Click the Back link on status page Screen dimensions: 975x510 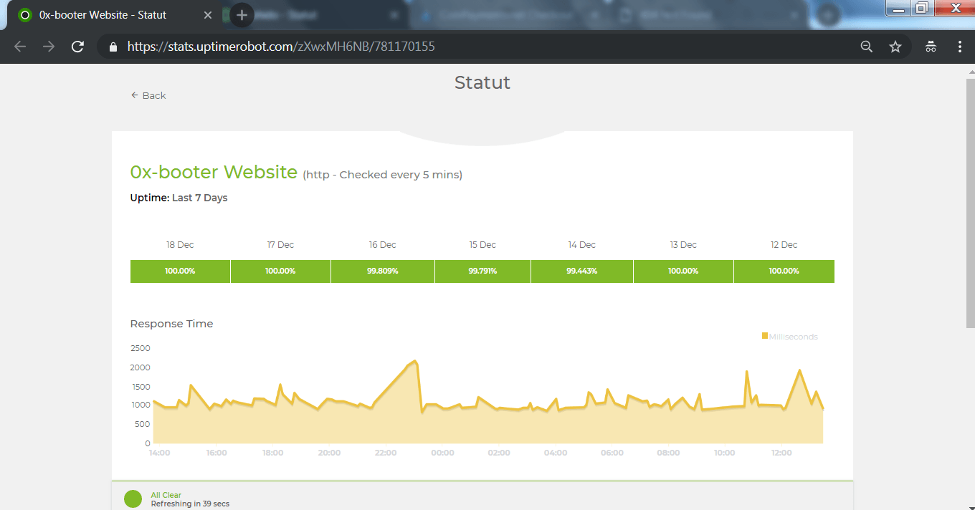tap(148, 95)
